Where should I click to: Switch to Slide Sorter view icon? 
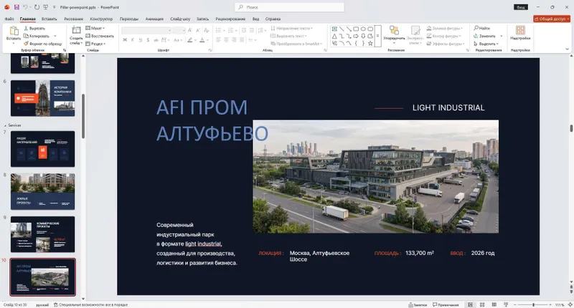coord(482,304)
